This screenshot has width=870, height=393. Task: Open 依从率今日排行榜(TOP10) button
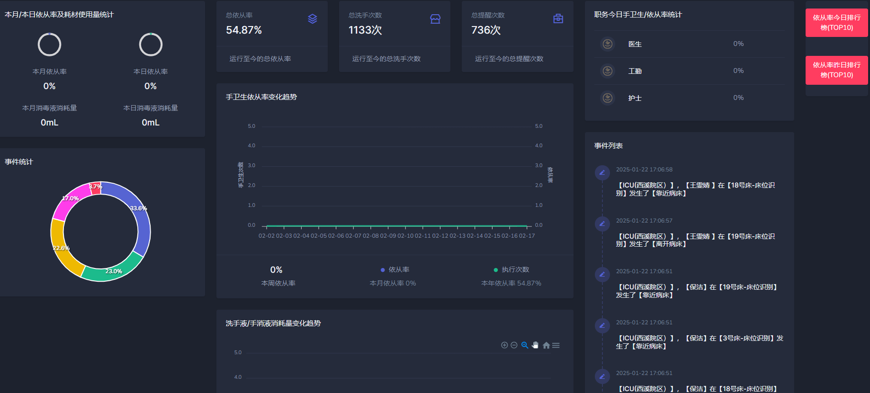pyautogui.click(x=837, y=23)
